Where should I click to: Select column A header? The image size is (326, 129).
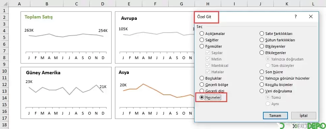pyautogui.click(x=19, y=4)
